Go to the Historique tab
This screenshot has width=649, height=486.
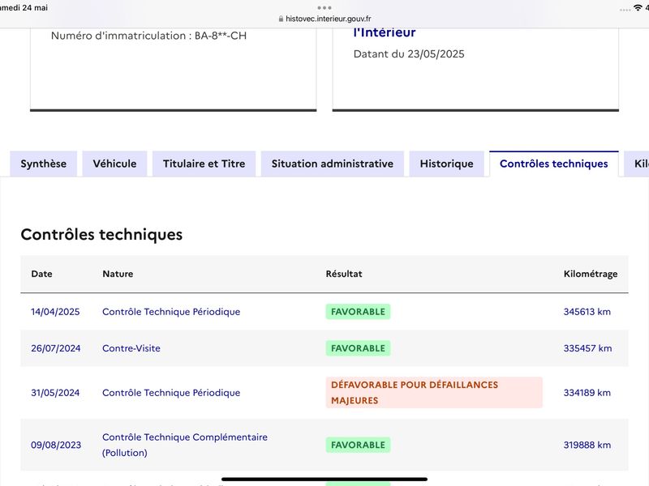coord(447,164)
